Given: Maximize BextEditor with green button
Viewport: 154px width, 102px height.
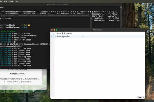Looking at the screenshot, I should pyautogui.click(x=57, y=30).
